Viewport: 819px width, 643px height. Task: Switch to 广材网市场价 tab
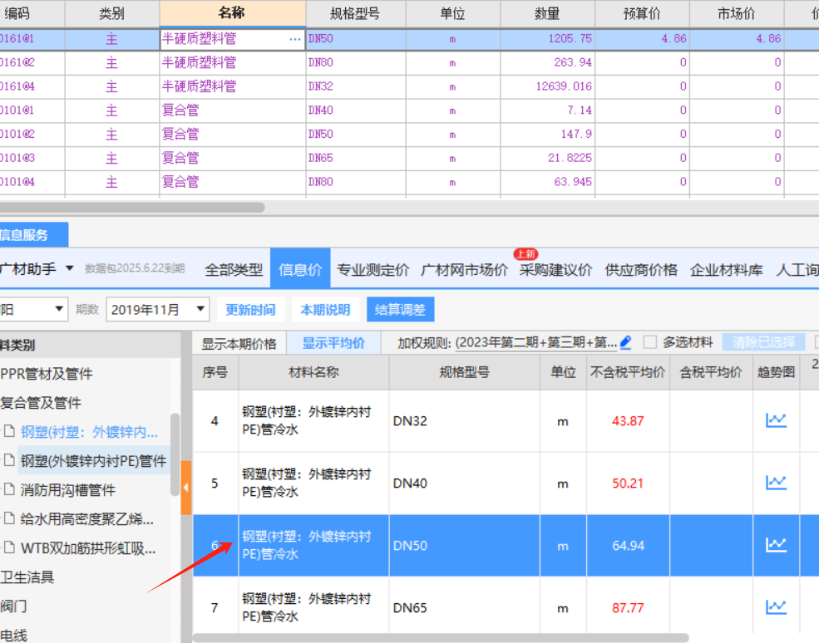click(464, 270)
